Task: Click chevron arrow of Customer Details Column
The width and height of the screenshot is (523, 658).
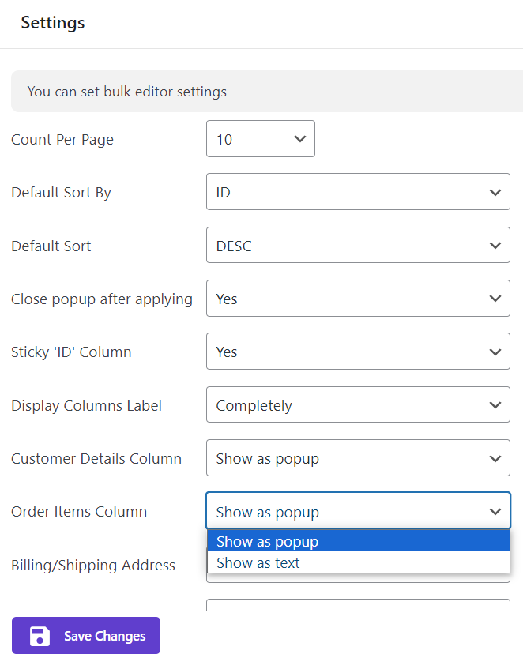Action: tap(495, 458)
